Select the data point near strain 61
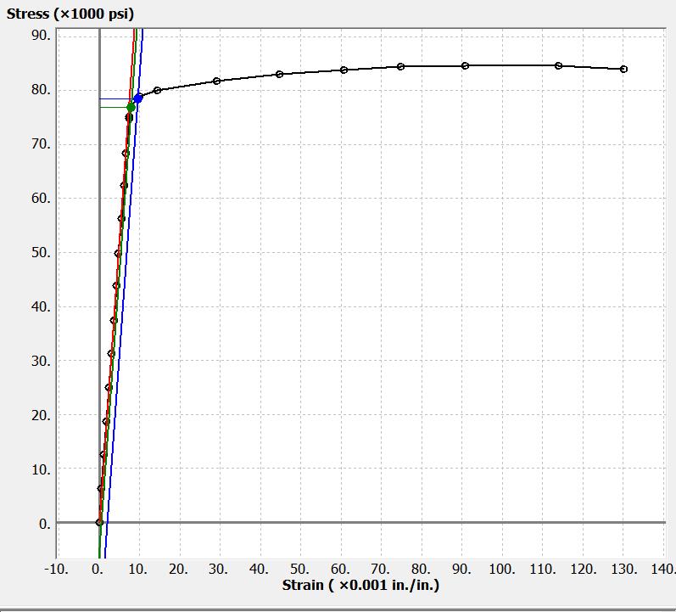 [344, 70]
